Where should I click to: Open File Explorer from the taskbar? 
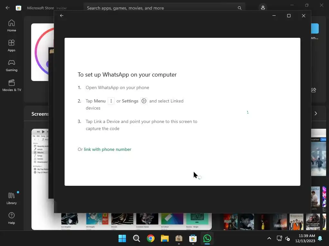click(165, 238)
